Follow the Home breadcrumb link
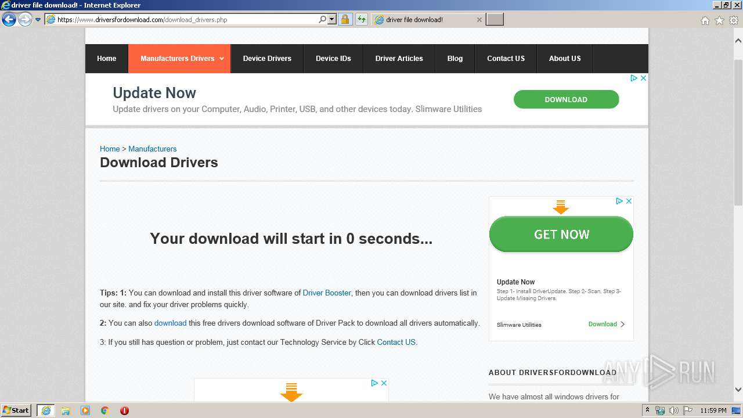 click(x=110, y=149)
